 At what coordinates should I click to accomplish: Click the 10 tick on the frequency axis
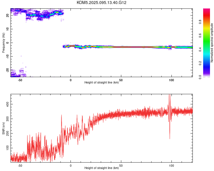pos(7,29)
